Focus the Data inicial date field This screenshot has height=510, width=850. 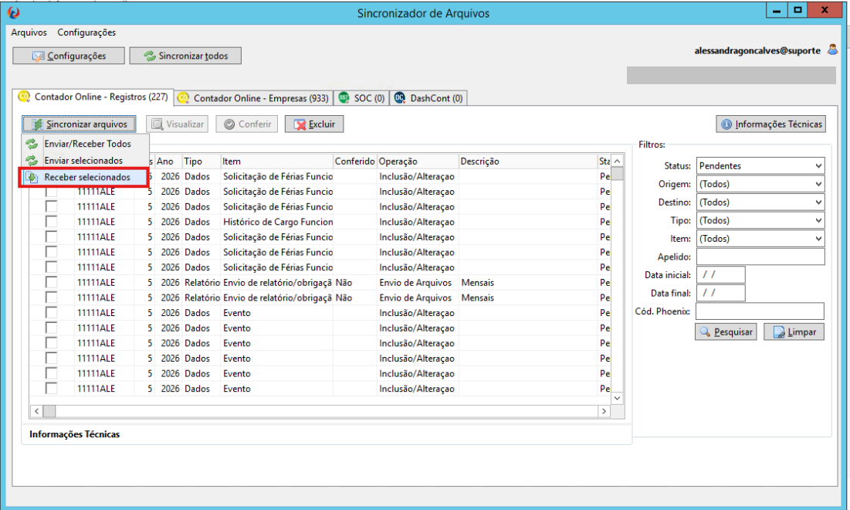click(720, 275)
